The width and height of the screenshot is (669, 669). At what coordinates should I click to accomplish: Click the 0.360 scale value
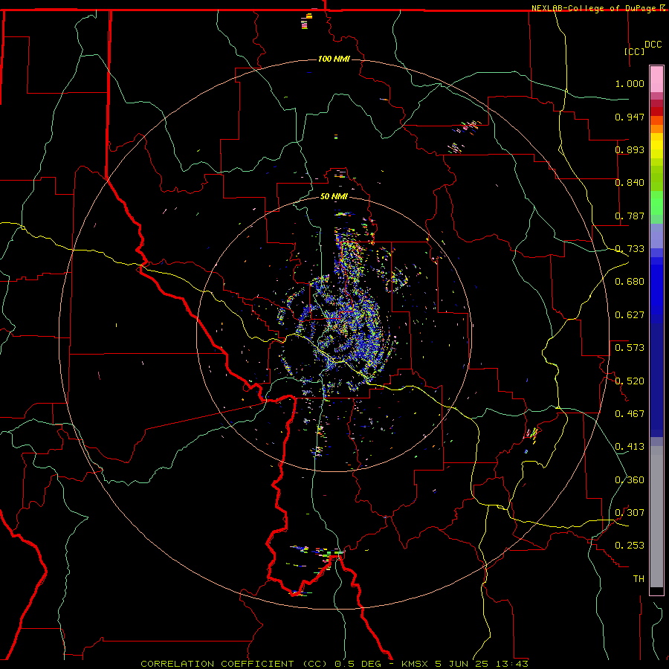click(x=630, y=480)
